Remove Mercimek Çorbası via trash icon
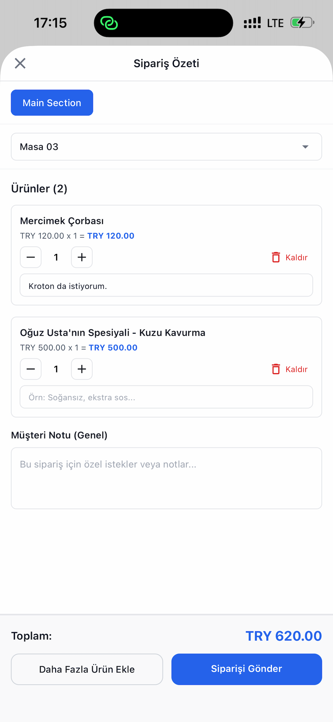This screenshot has width=333, height=722. click(276, 257)
